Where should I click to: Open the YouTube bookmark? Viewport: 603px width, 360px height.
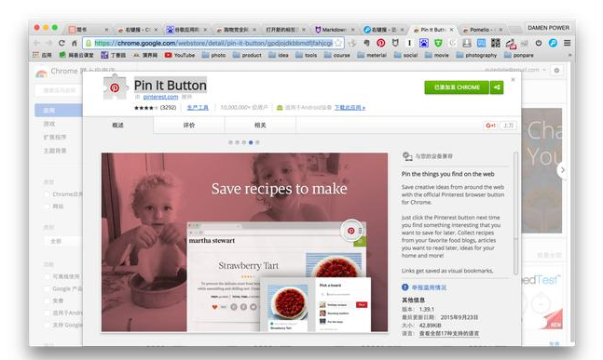pyautogui.click(x=180, y=55)
